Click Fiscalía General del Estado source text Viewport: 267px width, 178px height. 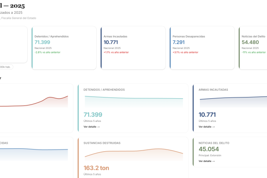(19, 18)
